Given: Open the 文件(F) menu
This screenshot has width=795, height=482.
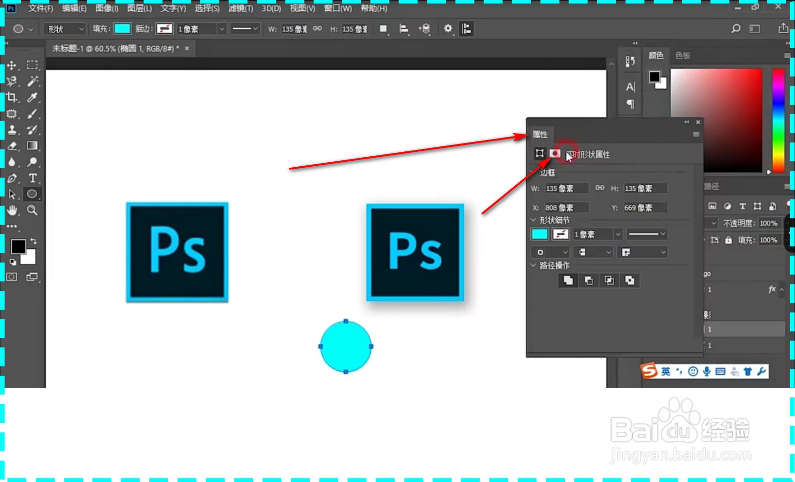Looking at the screenshot, I should point(41,8).
